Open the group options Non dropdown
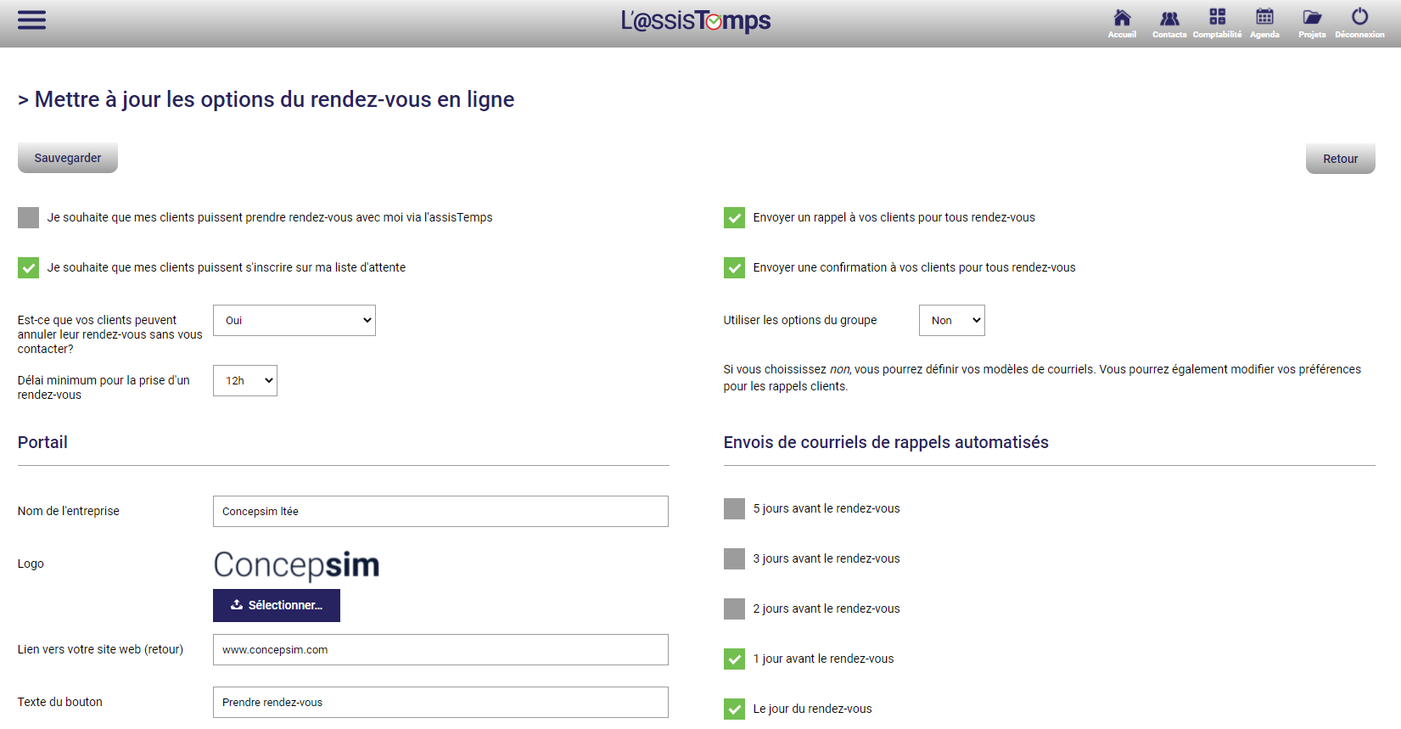This screenshot has width=1401, height=729. tap(951, 321)
